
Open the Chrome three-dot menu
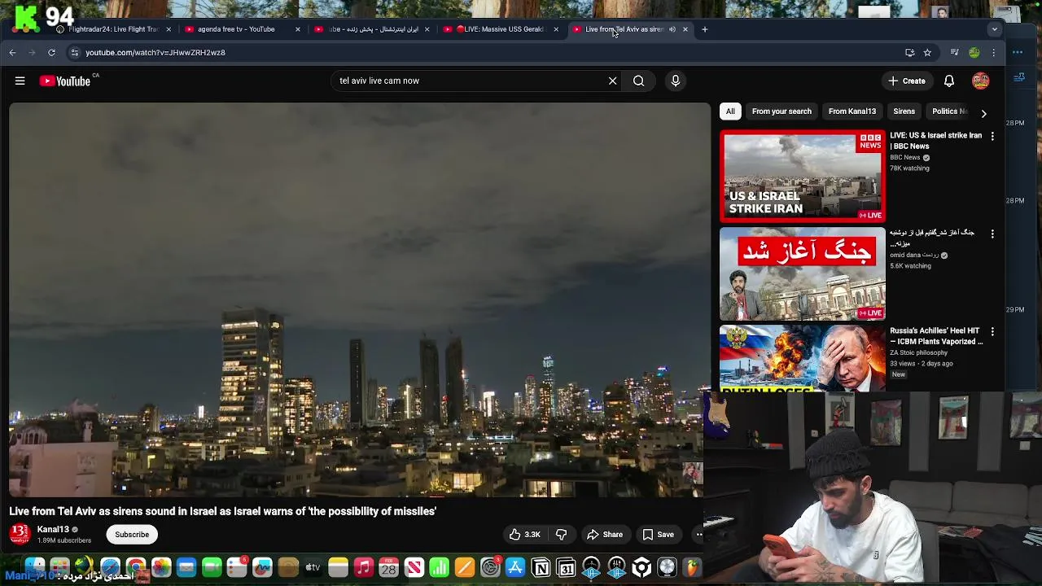coord(993,52)
